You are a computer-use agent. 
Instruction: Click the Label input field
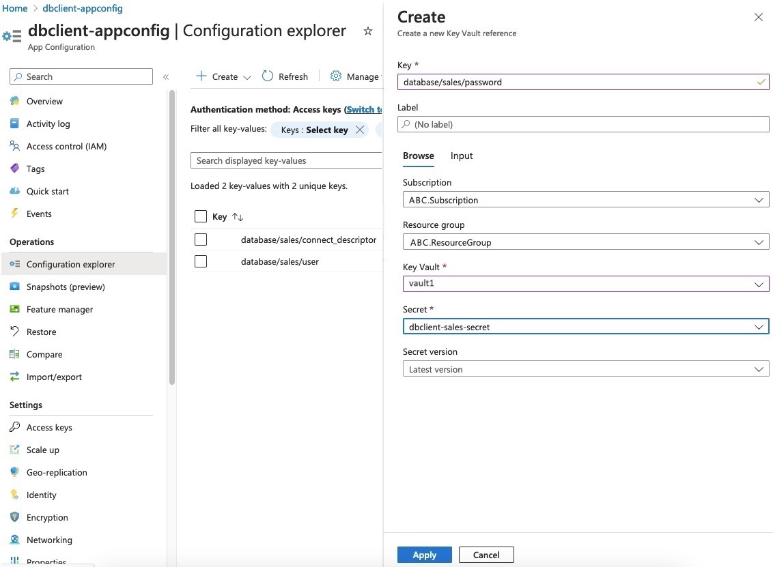tap(583, 124)
